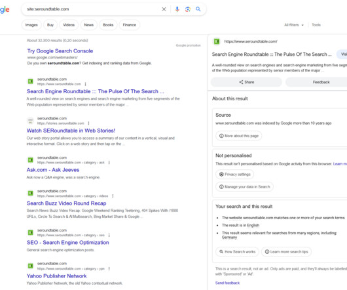The width and height of the screenshot is (347, 290).
Task: Select the Images filter tab
Action: click(31, 25)
